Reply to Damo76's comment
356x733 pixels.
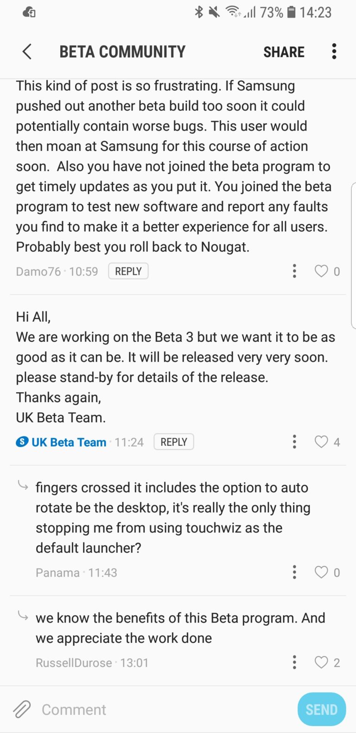click(128, 271)
